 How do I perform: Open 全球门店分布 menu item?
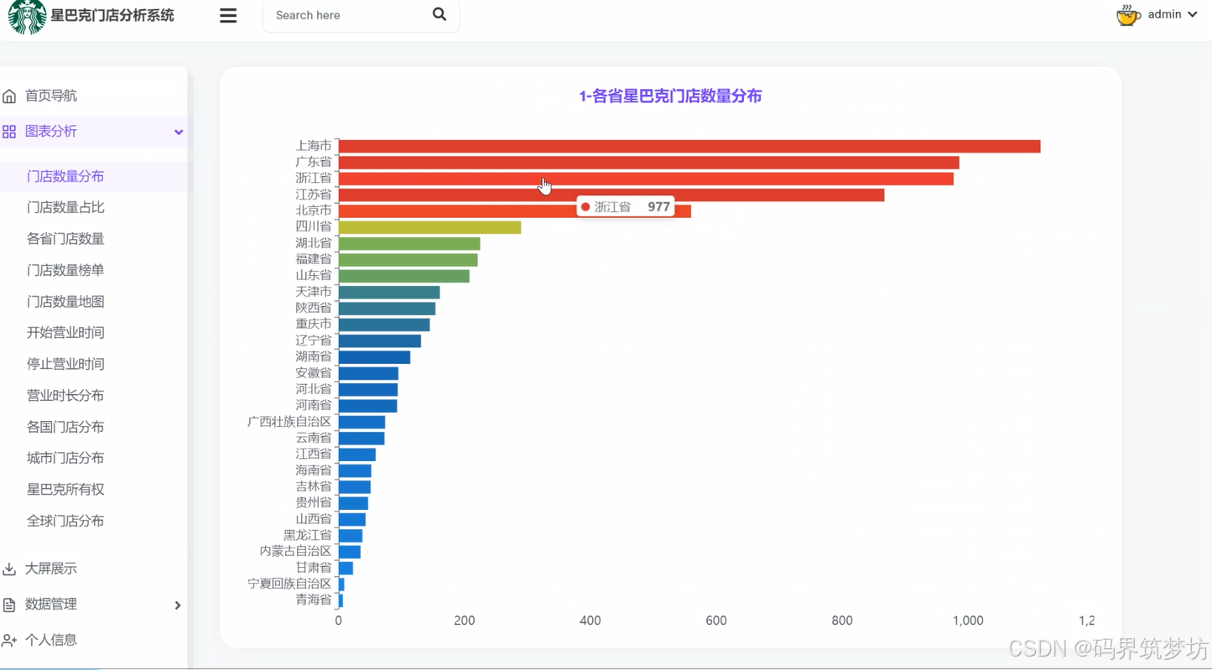[65, 521]
